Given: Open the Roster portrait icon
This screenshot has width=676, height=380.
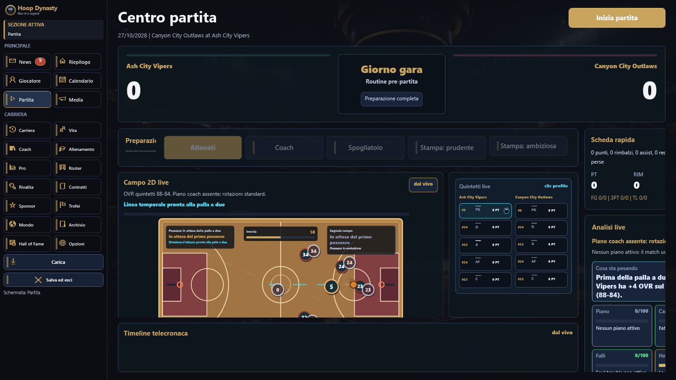Looking at the screenshot, I should click(x=62, y=168).
